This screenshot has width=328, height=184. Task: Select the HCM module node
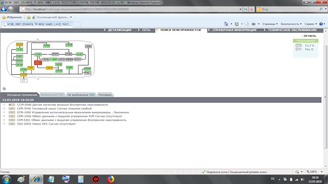(19, 65)
